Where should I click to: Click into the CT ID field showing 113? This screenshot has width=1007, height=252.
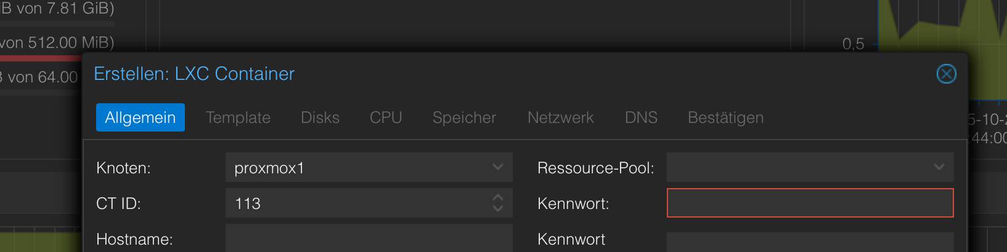(357, 203)
